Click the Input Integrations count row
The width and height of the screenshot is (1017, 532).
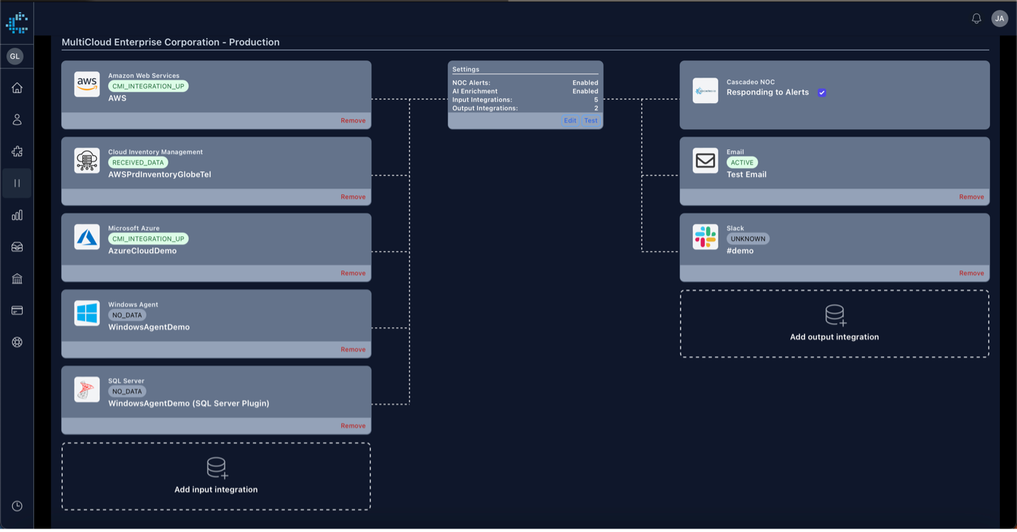[x=525, y=100]
